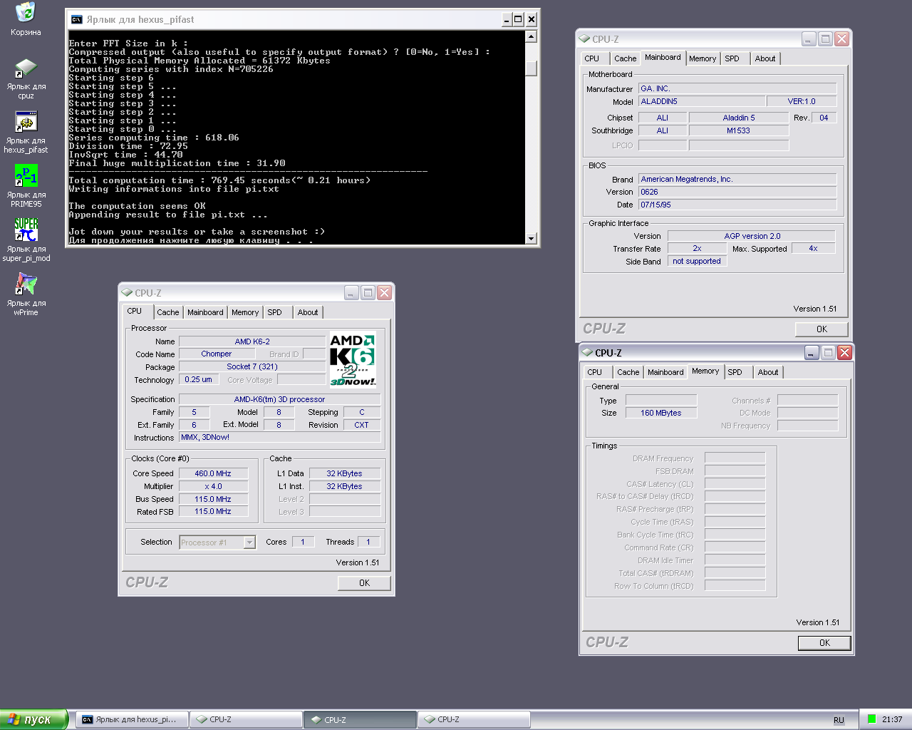Click the Mainboard Model ALADDIN5 field
This screenshot has height=730, width=912.
(702, 101)
